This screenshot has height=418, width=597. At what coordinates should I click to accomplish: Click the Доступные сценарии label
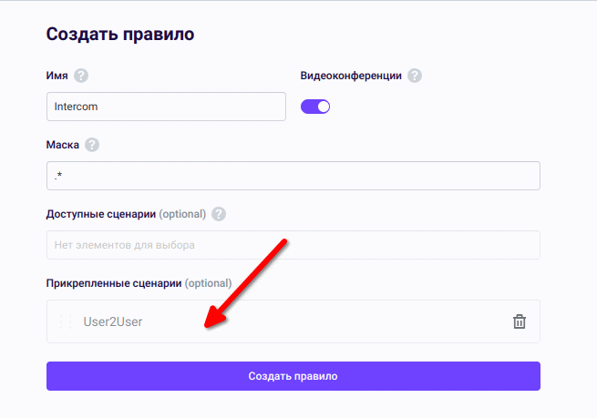coord(100,214)
